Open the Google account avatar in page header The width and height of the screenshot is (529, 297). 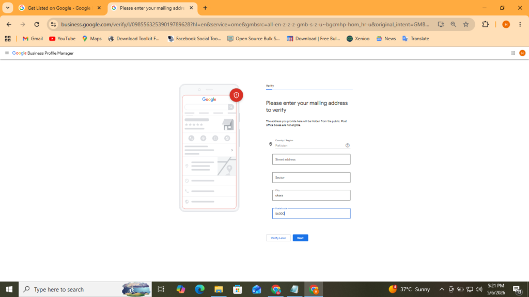point(522,53)
